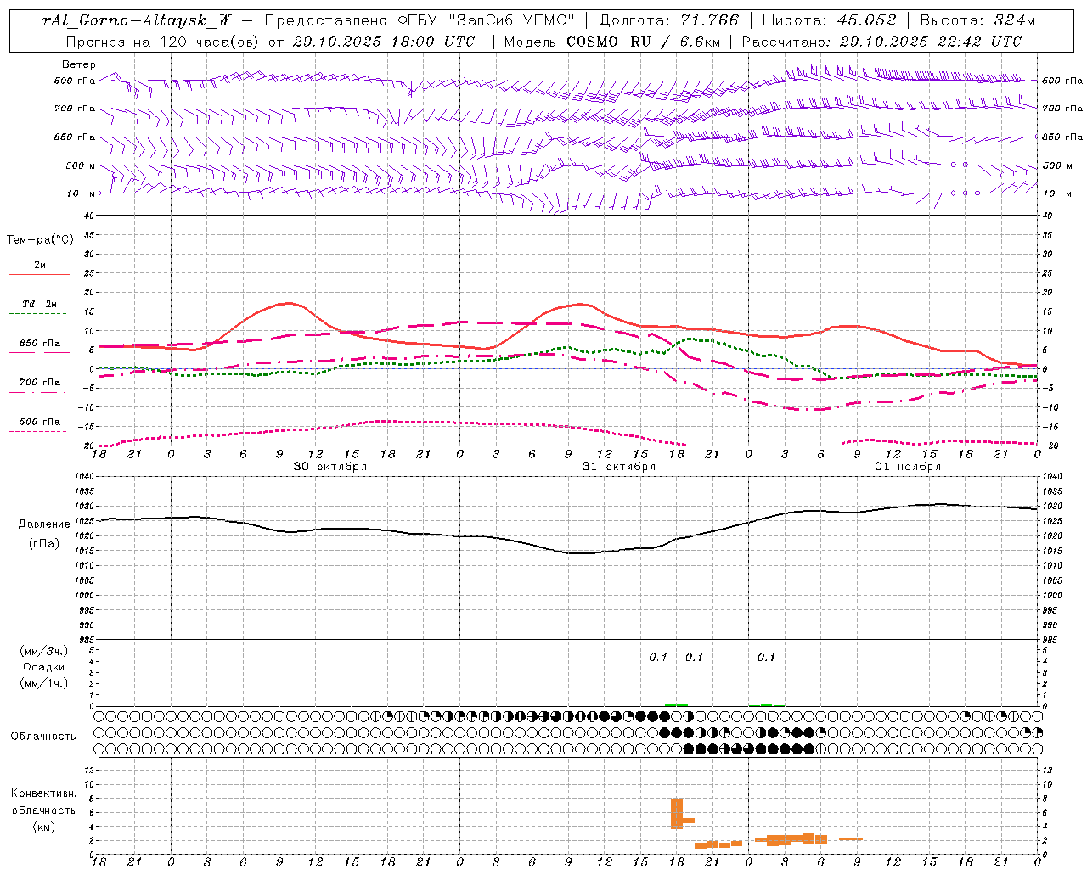Viewport: 1087px width, 869px height.
Task: Click the 500 м wind level label on left
Action: [x=81, y=165]
